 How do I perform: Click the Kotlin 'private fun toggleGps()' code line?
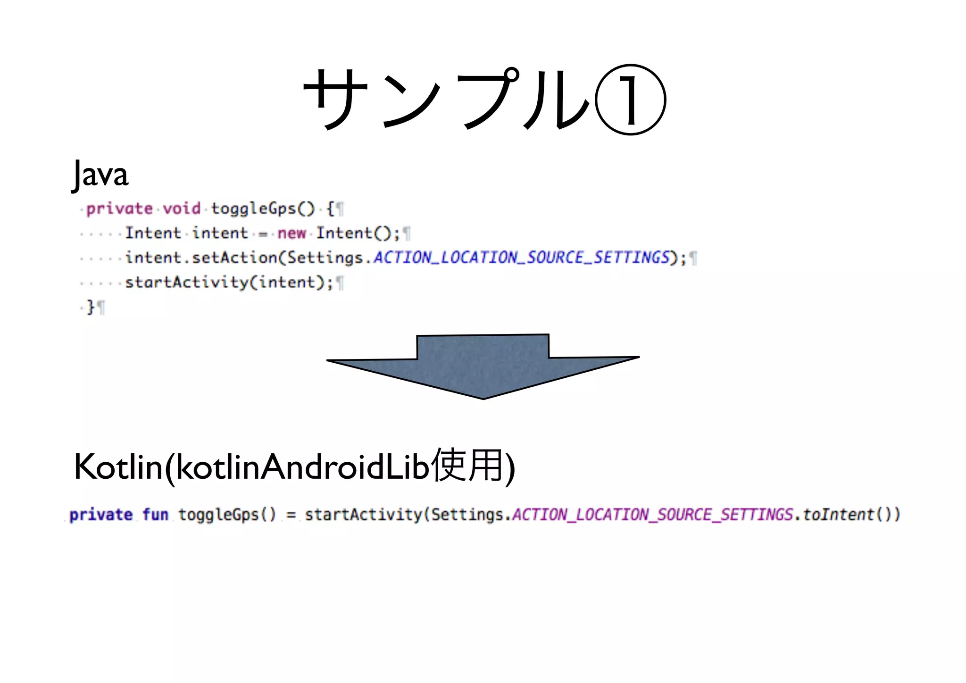coord(485,514)
